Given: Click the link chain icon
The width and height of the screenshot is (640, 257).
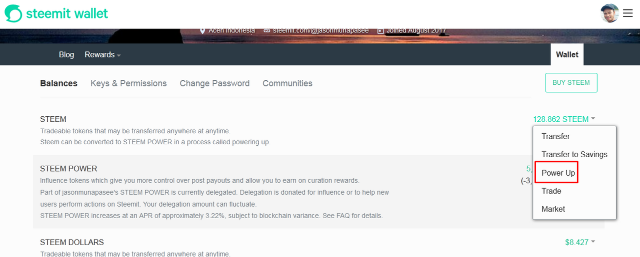Looking at the screenshot, I should [266, 31].
